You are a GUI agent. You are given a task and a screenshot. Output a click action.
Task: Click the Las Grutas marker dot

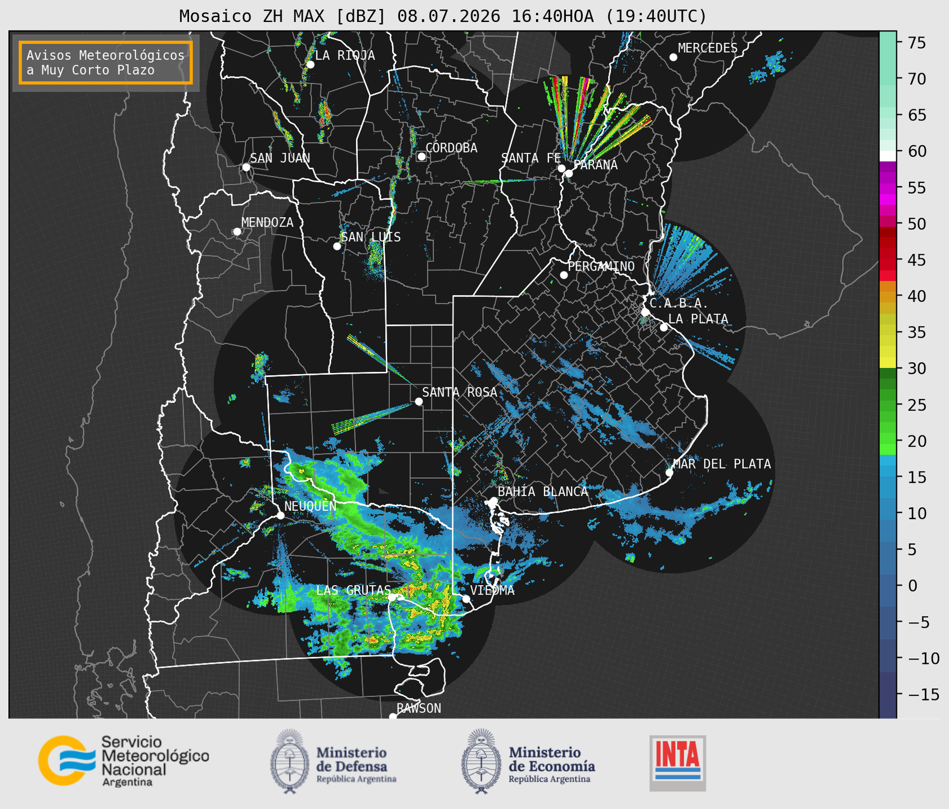tap(392, 597)
